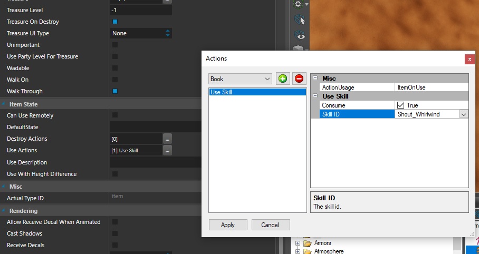479x254 pixels.
Task: Click the Destroy Actions [0] value
Action: tap(136, 139)
